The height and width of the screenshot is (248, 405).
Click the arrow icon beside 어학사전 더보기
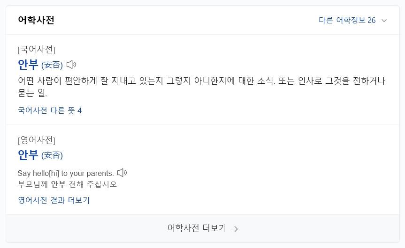pos(234,229)
